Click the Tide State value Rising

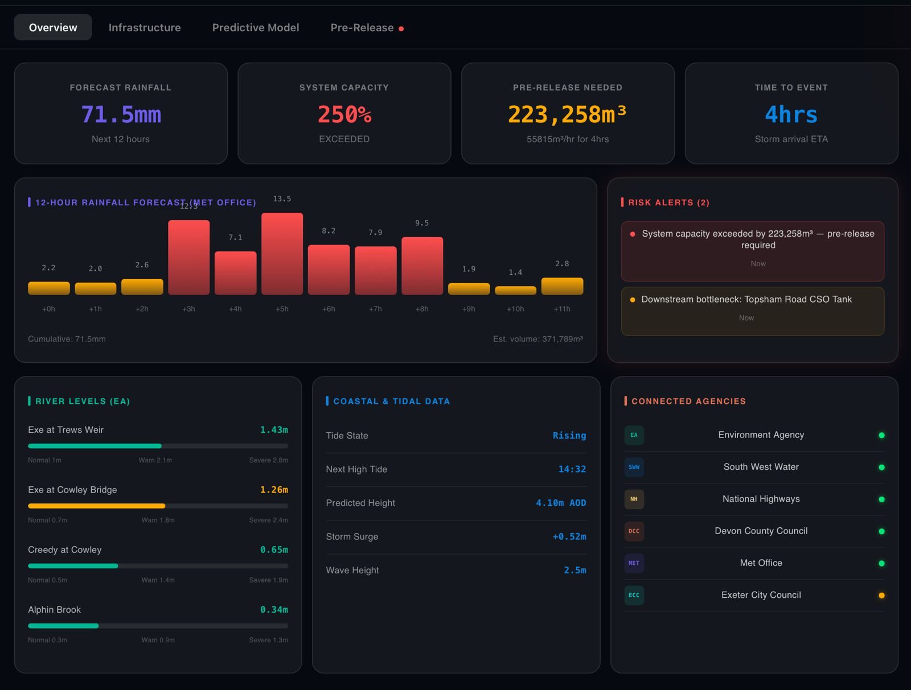click(x=569, y=435)
